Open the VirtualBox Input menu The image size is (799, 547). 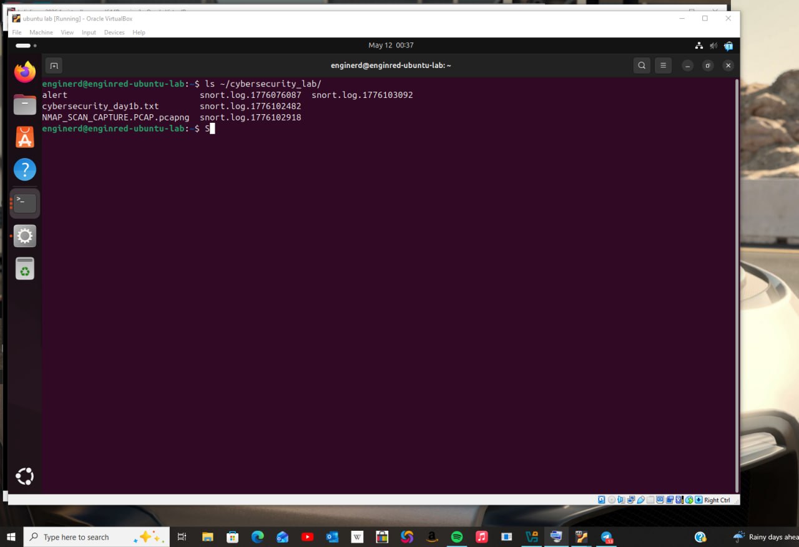click(x=89, y=32)
